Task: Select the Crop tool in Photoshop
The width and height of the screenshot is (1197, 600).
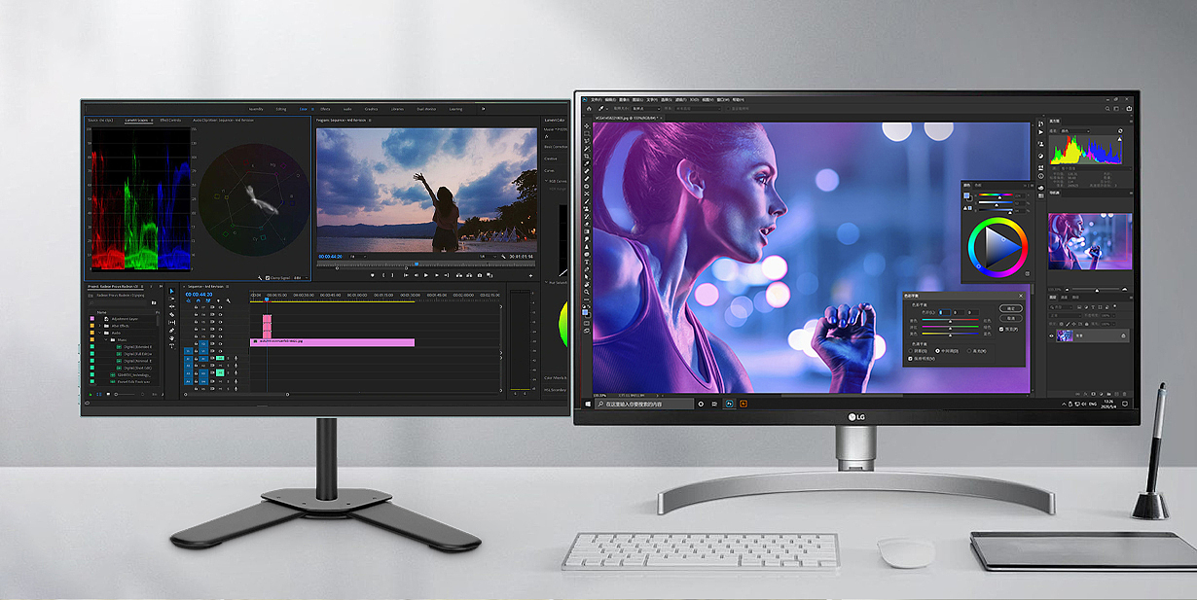Action: pyautogui.click(x=587, y=156)
